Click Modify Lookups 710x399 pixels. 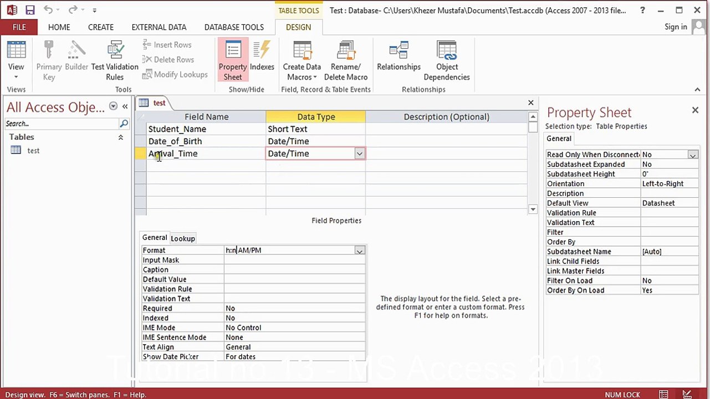click(x=175, y=74)
